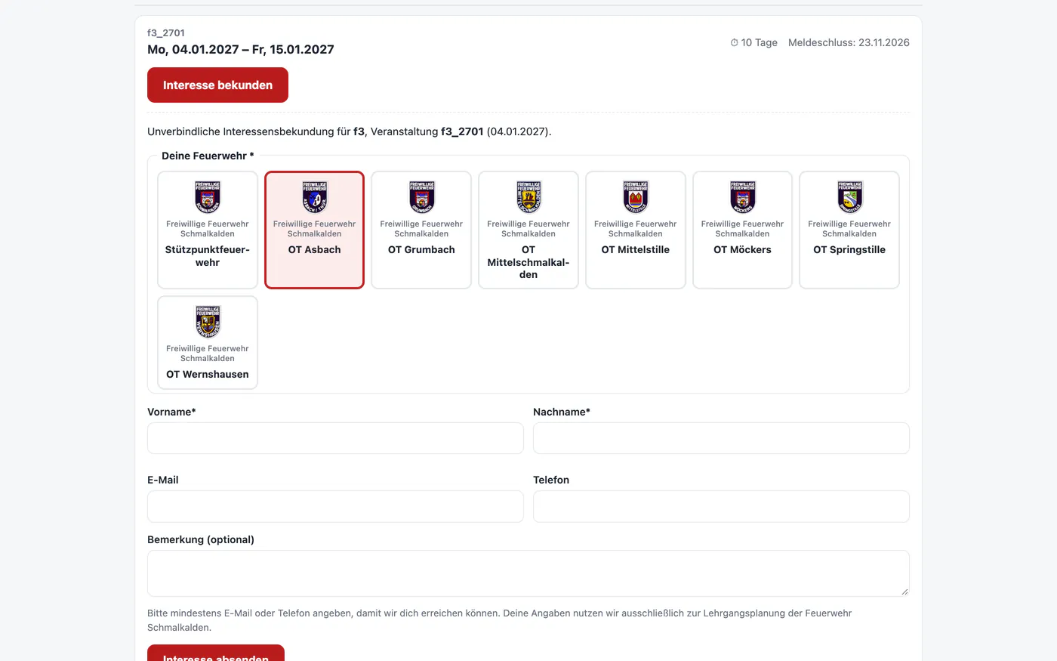Viewport: 1057px width, 661px height.
Task: Click the Unverbindliche Interessensbekundung sentence
Action: pyautogui.click(x=350, y=131)
